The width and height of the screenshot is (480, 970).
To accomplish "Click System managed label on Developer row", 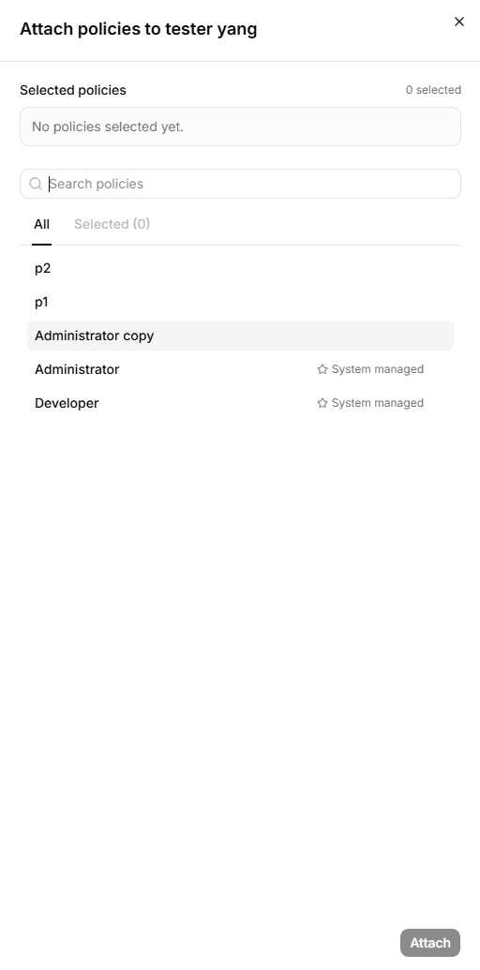I will [377, 403].
